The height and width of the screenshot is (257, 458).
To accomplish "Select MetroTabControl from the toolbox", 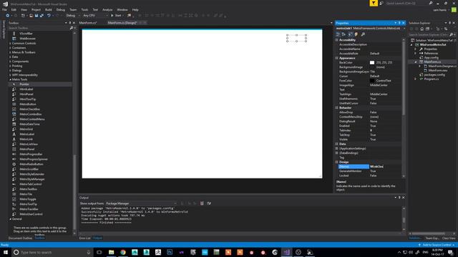I will click(x=30, y=184).
